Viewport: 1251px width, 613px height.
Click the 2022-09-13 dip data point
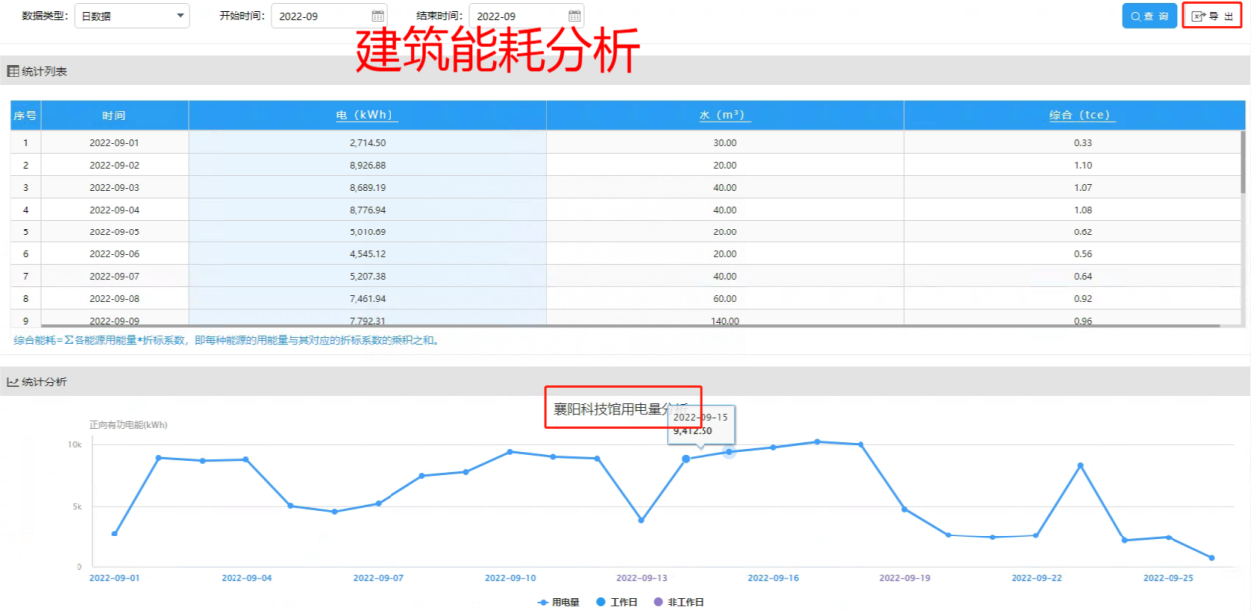(x=641, y=520)
